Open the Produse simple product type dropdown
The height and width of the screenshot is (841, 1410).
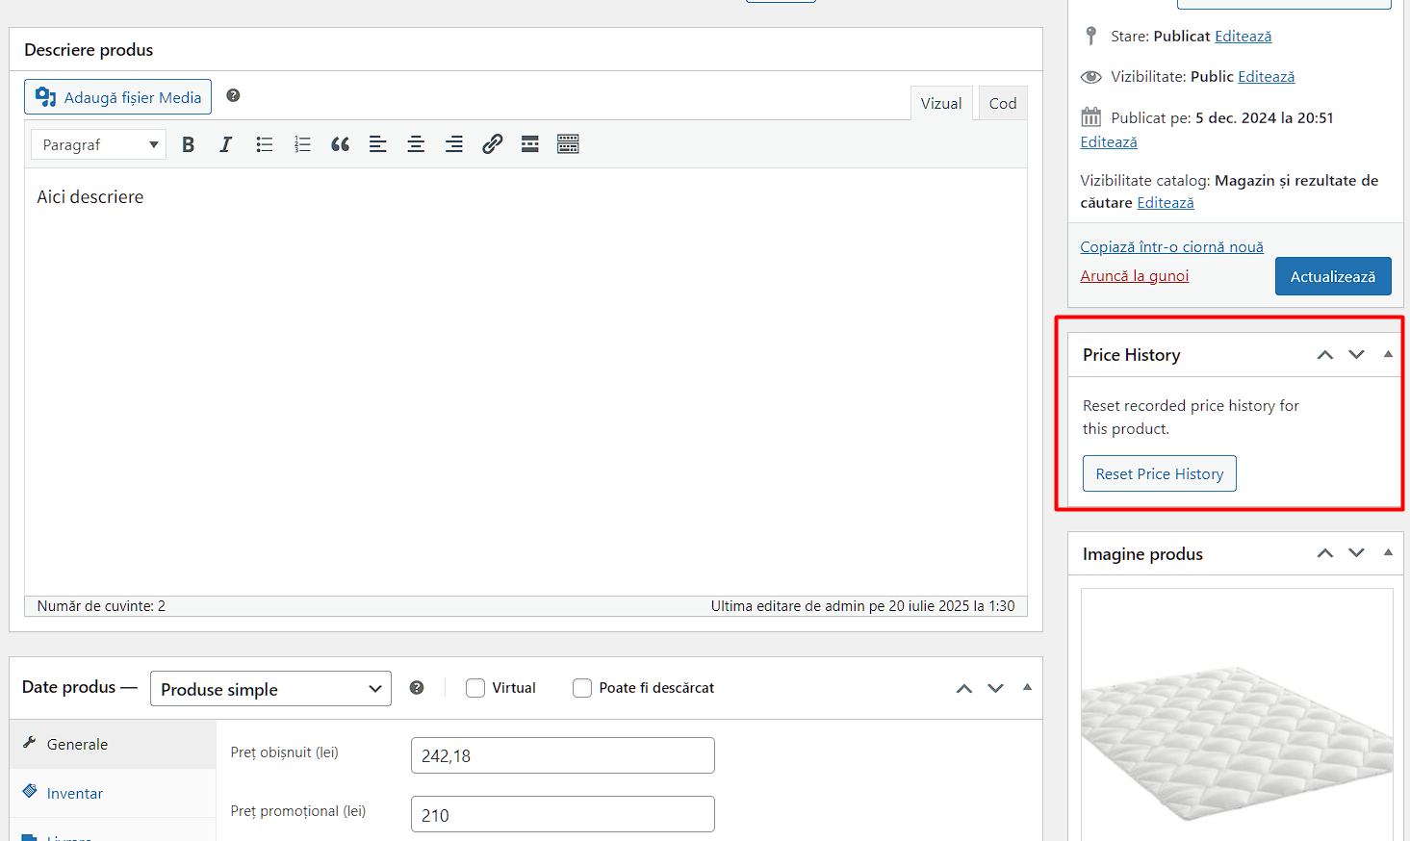270,689
